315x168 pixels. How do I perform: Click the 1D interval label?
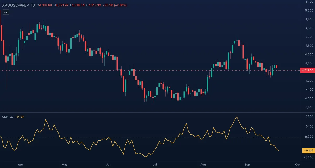tap(33, 5)
